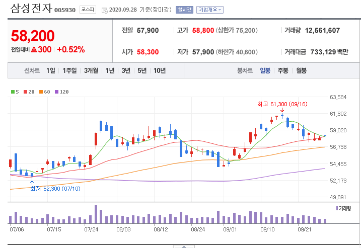Click the 07/24 date axis label
This screenshot has width=361, height=248.
coord(91,229)
